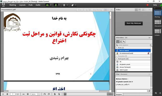
Task: Zoom in with the plus icon
Action: (x=28, y=94)
